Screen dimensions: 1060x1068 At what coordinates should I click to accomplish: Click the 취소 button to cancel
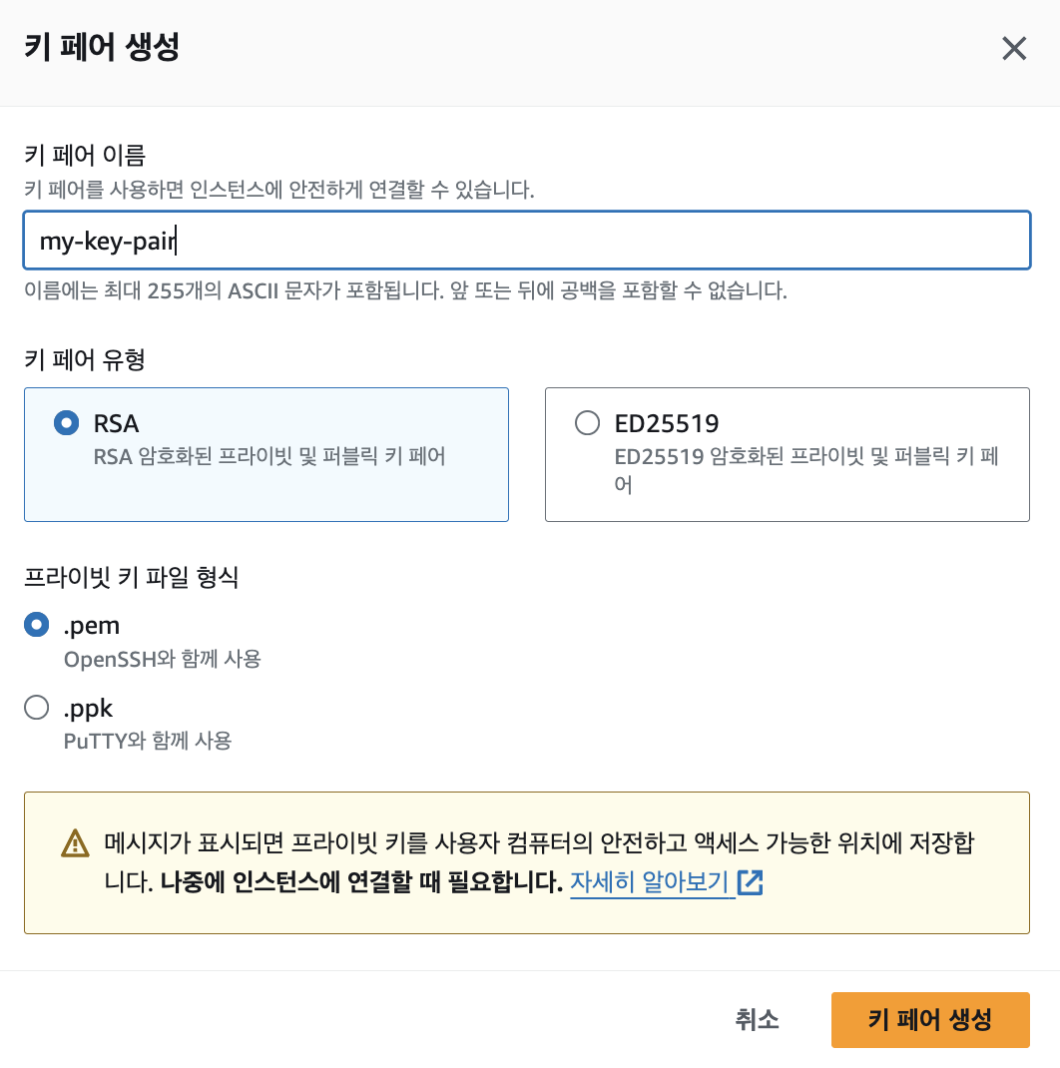757,1019
